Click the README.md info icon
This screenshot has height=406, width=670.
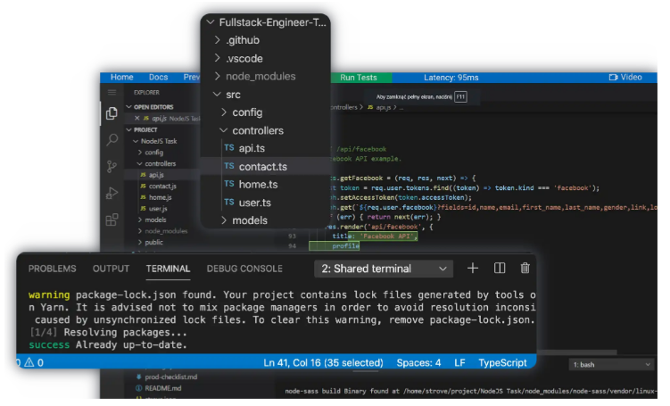point(138,388)
